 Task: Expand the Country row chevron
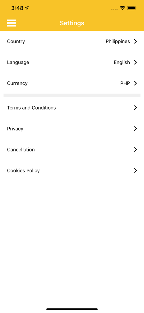coord(136,41)
